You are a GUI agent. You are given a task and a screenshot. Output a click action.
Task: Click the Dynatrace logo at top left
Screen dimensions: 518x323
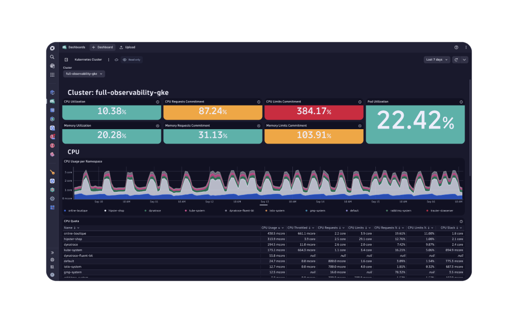(52, 48)
